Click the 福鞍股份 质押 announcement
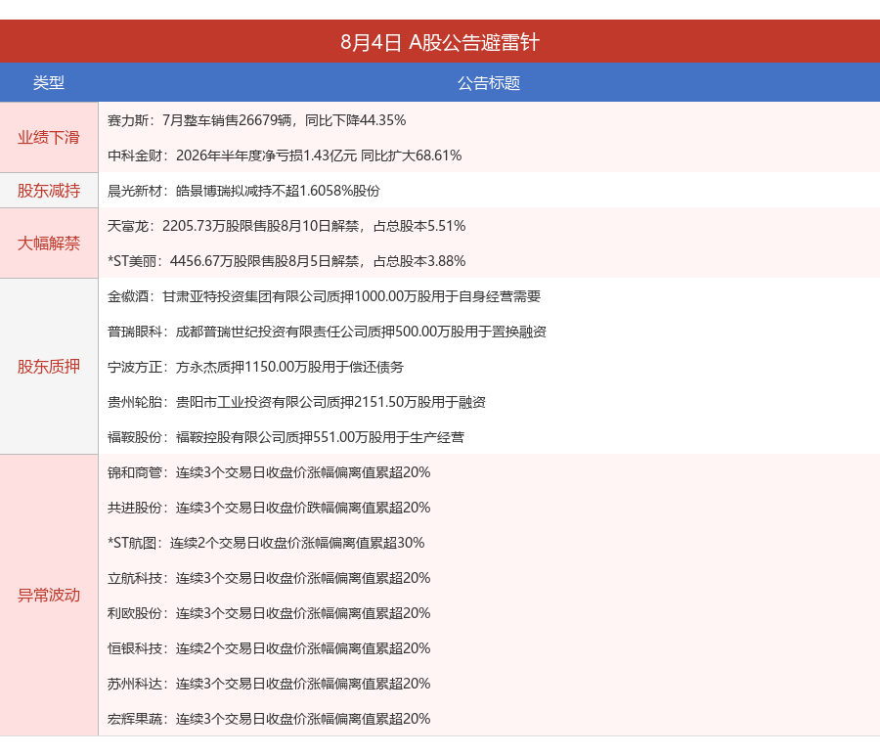Screen dimensions: 880x755 [x=286, y=437]
